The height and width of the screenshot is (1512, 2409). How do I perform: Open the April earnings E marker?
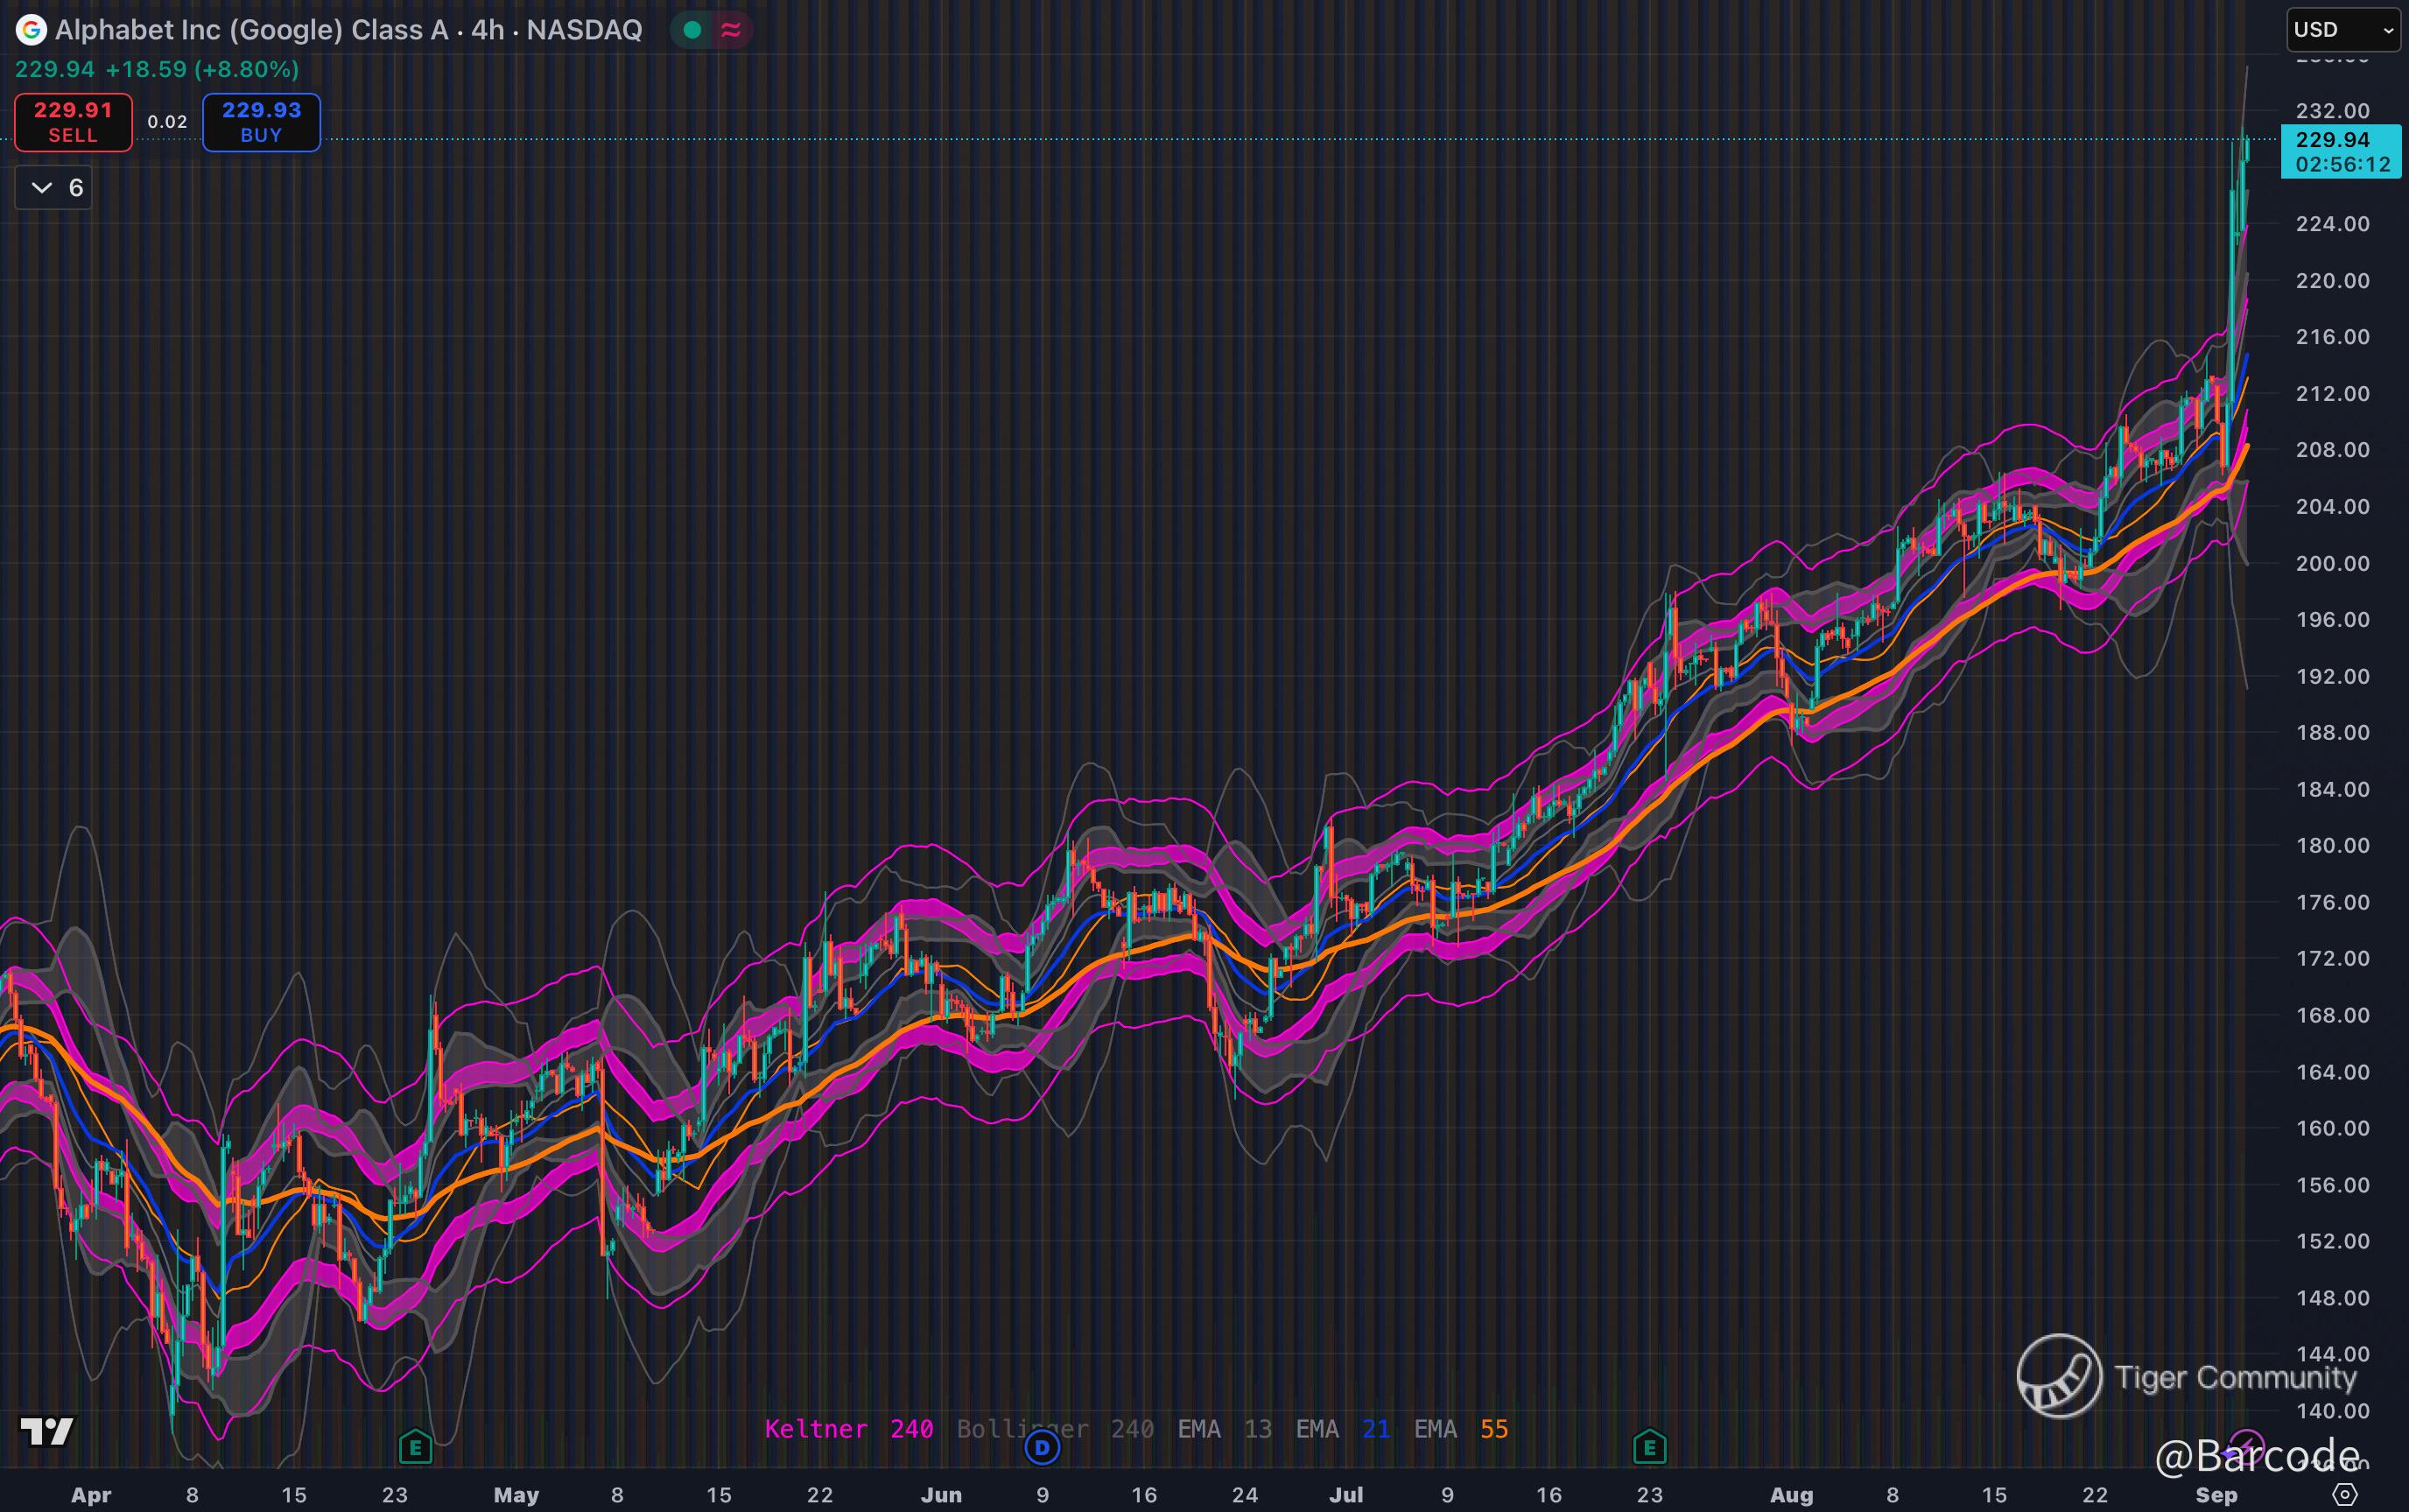[415, 1446]
